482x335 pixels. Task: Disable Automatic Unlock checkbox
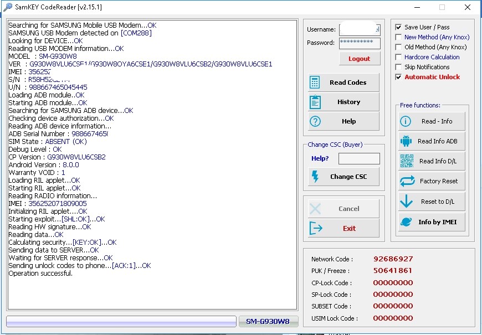pyautogui.click(x=398, y=77)
